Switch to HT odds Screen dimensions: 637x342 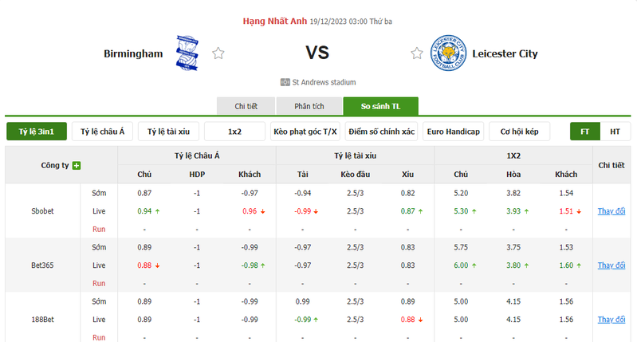(x=615, y=132)
